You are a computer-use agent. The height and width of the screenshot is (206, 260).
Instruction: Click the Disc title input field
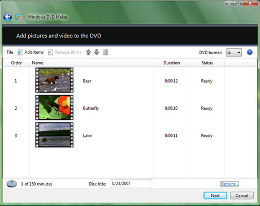click(x=131, y=184)
